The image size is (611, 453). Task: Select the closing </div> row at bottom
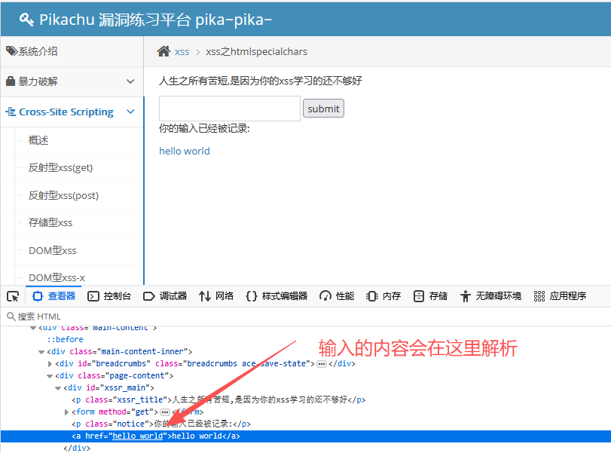click(x=77, y=448)
